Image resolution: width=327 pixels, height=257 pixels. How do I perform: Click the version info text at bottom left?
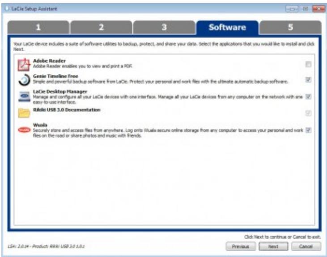(x=46, y=246)
